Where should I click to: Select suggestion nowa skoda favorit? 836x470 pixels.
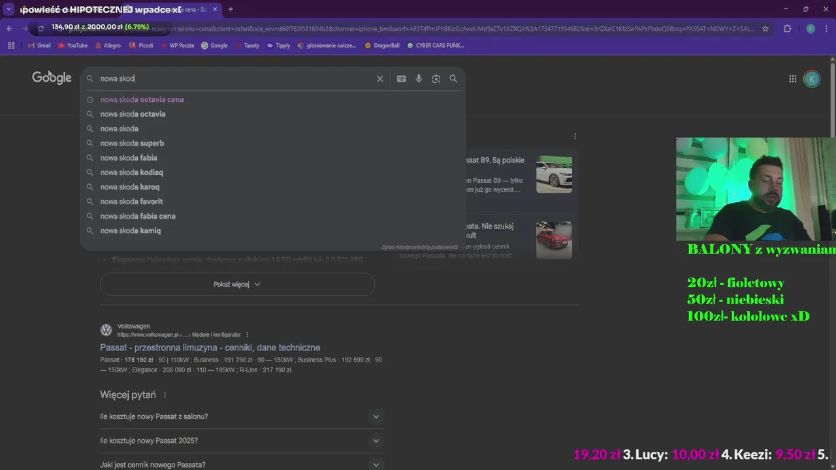(x=273, y=202)
